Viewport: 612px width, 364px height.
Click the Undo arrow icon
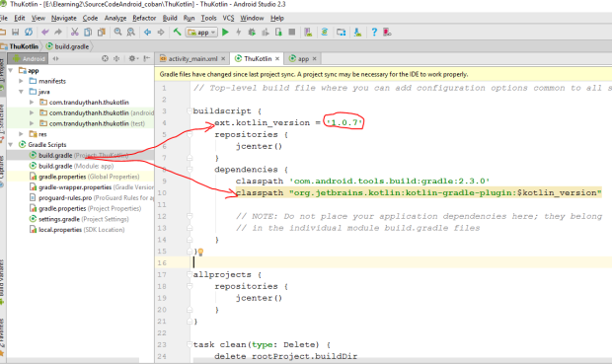pos(45,33)
